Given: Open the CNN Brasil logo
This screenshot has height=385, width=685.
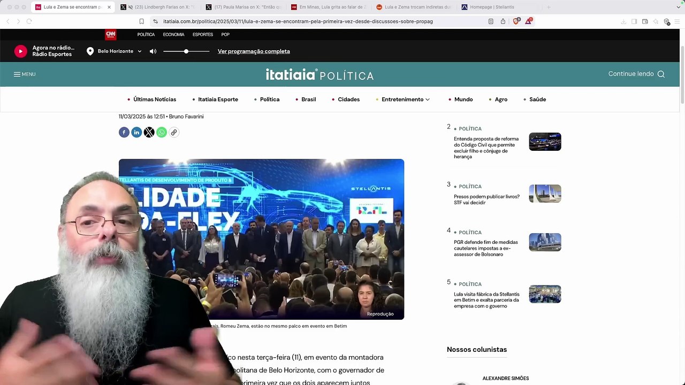Looking at the screenshot, I should click(x=110, y=34).
